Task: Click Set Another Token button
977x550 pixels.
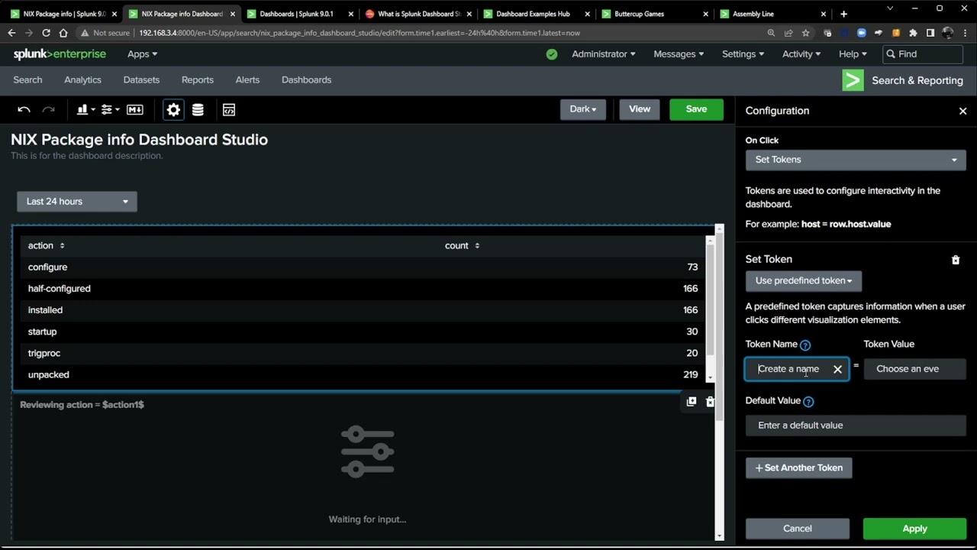Action: 798,468
